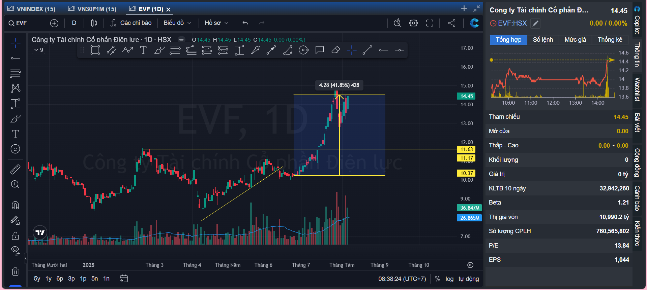Expand the Biểu đồ dropdown

(177, 23)
